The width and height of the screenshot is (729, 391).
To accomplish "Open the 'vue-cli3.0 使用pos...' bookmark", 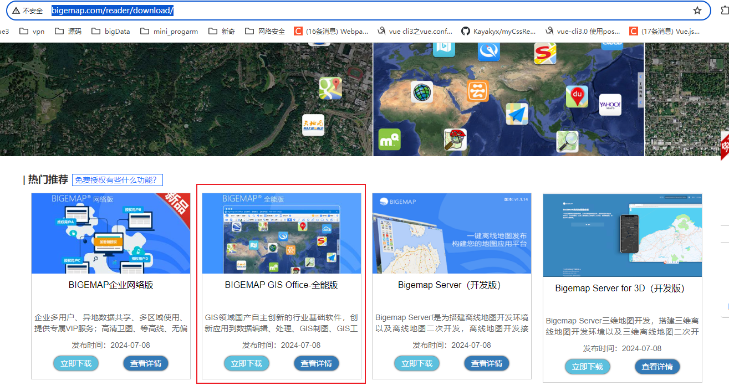I will [583, 32].
